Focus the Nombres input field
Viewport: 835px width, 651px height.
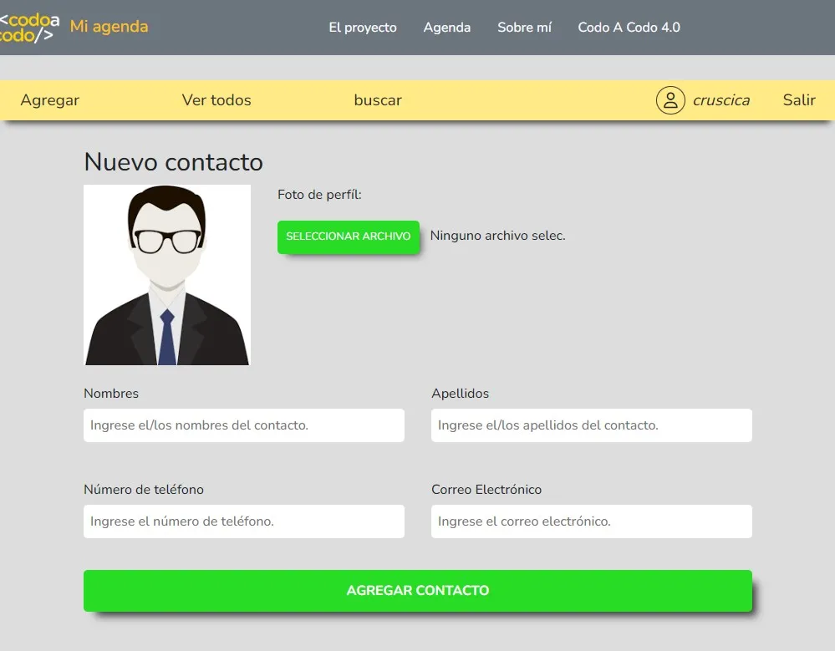coord(244,425)
